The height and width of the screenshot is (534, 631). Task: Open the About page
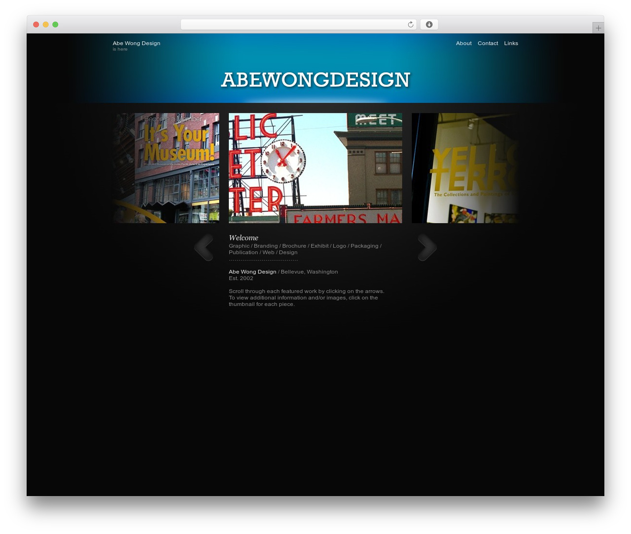(463, 43)
